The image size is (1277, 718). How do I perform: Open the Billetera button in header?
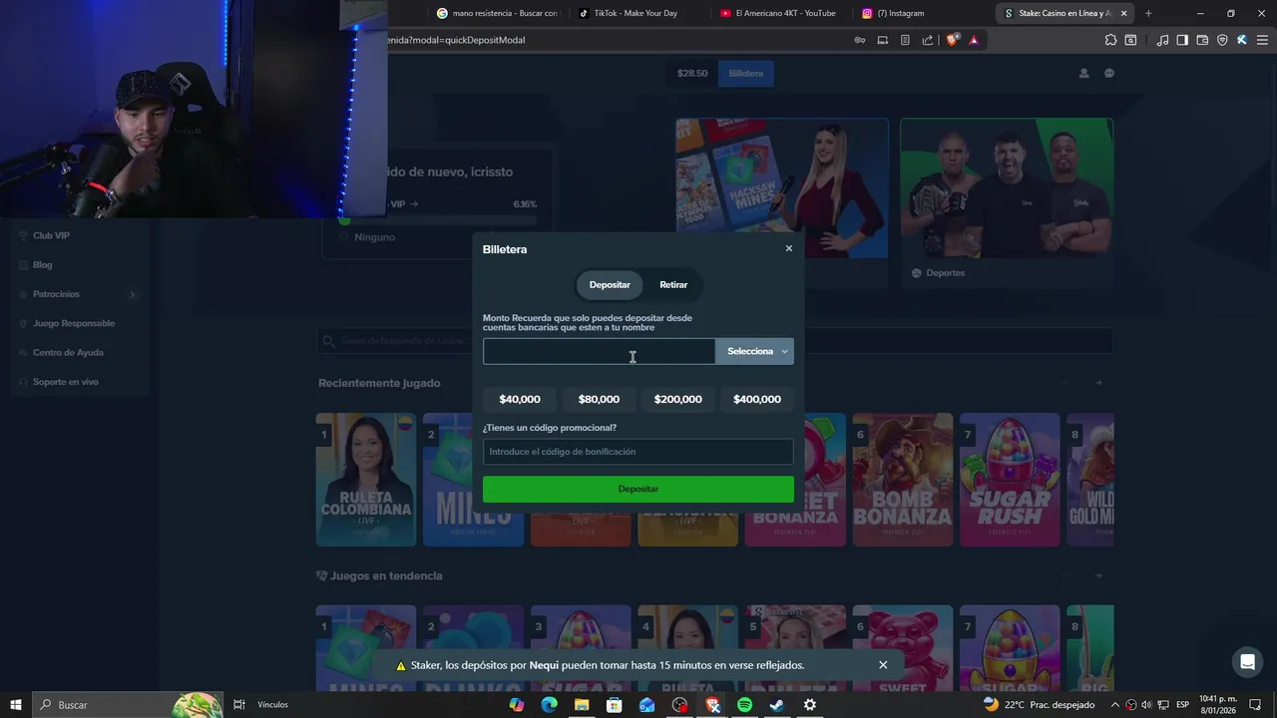746,74
